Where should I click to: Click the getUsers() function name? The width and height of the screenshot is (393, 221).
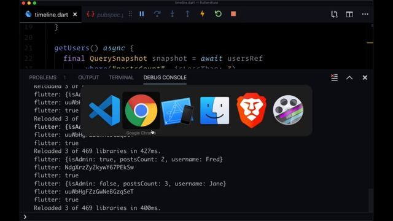click(x=76, y=48)
